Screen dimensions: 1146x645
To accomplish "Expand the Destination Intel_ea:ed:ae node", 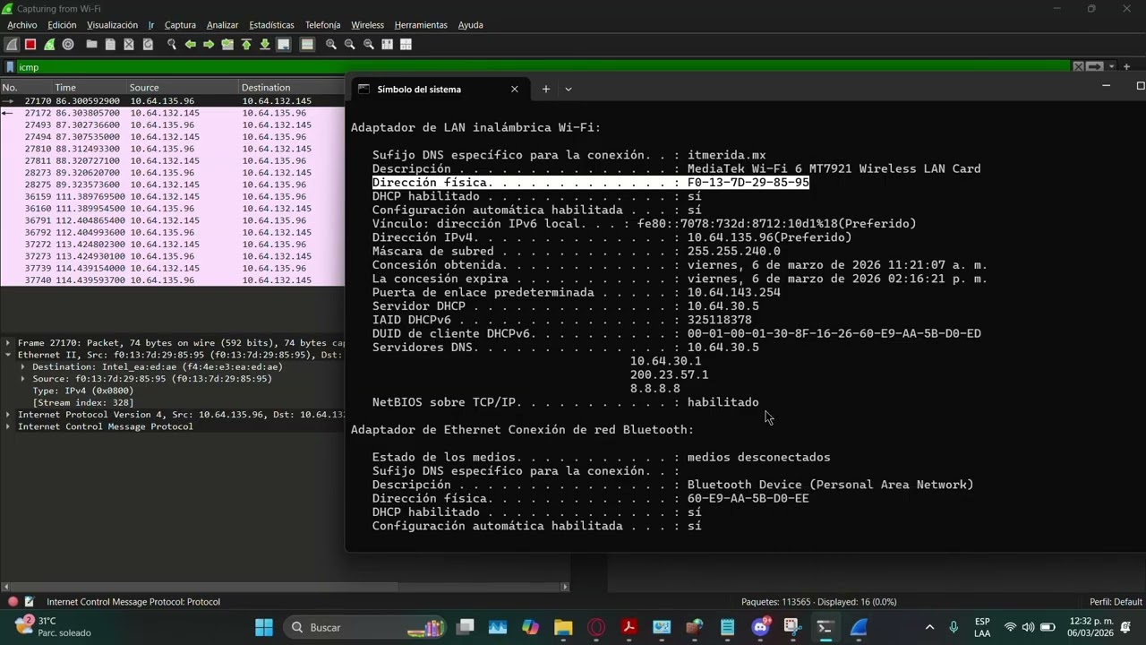I will [x=22, y=367].
